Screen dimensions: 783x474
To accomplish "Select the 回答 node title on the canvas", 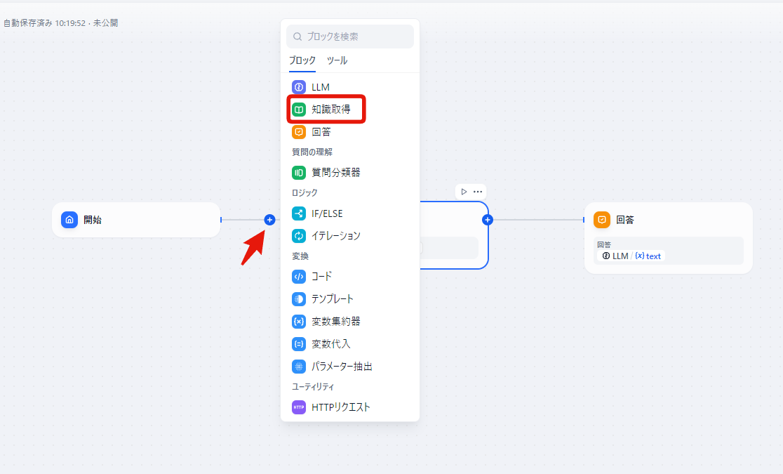I will 625,220.
